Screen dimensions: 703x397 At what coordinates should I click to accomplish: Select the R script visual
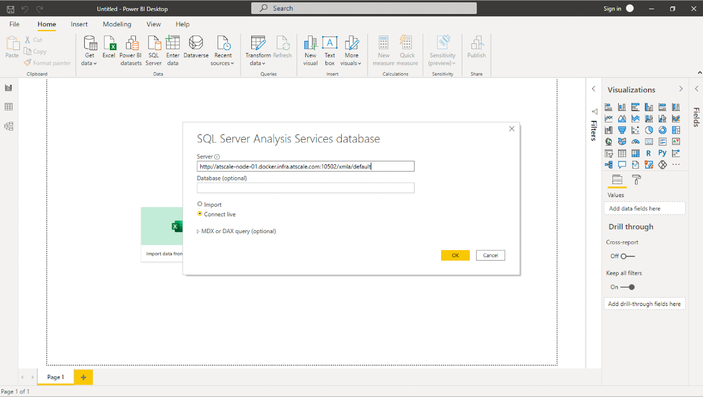[649, 153]
